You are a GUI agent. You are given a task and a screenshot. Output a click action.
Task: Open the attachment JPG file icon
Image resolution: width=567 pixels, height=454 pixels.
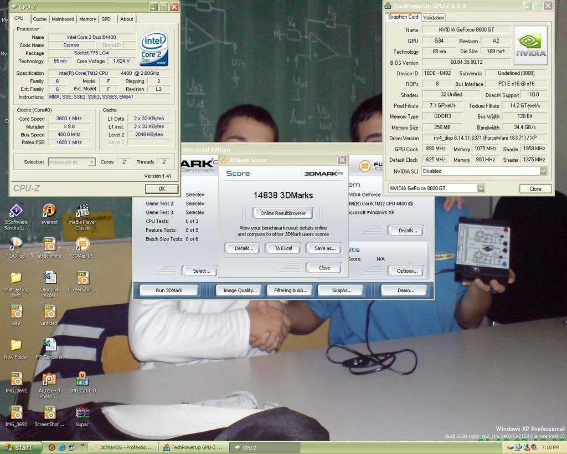[x=49, y=247]
